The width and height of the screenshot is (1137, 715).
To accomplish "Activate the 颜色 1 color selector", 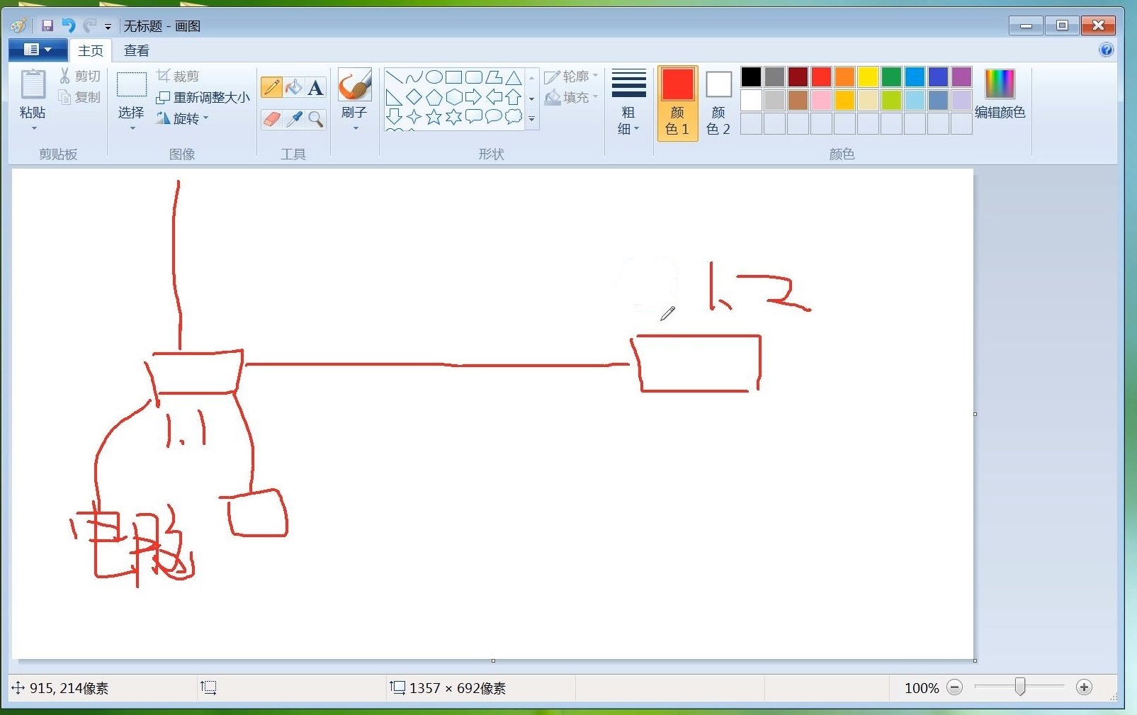I will pos(678,103).
